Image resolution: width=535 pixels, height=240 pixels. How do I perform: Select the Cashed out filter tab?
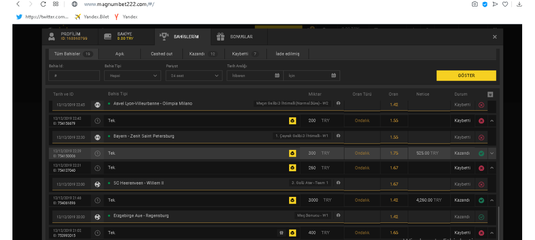161,54
